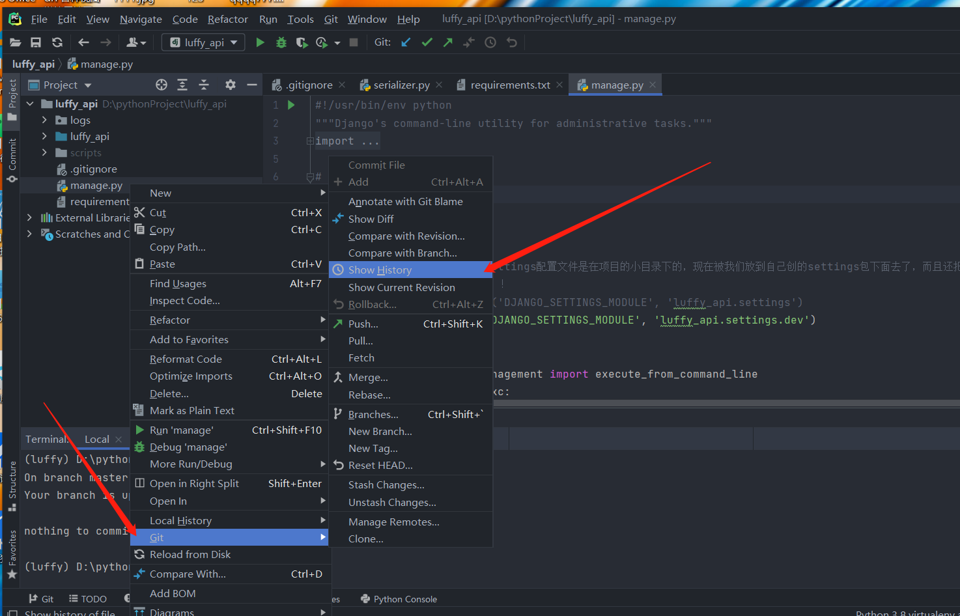Viewport: 960px width, 616px height.
Task: Switch to .gitignore editor tab
Action: 309,85
